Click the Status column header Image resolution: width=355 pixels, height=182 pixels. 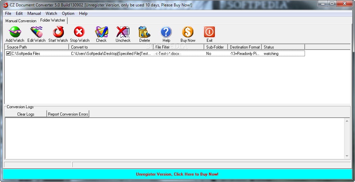coord(283,47)
